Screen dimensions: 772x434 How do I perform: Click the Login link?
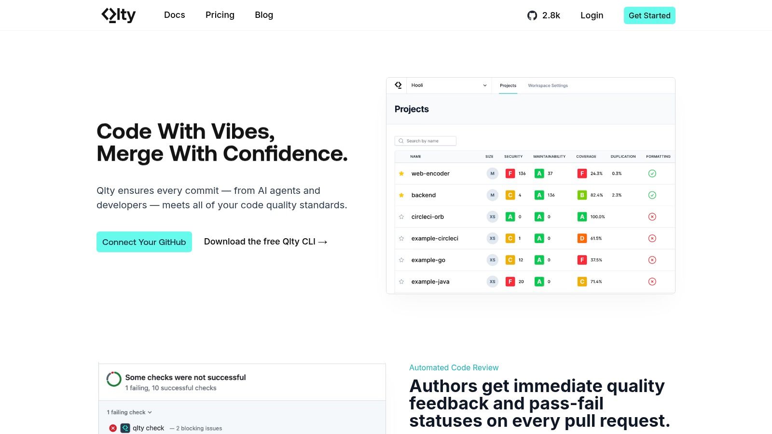pos(592,15)
